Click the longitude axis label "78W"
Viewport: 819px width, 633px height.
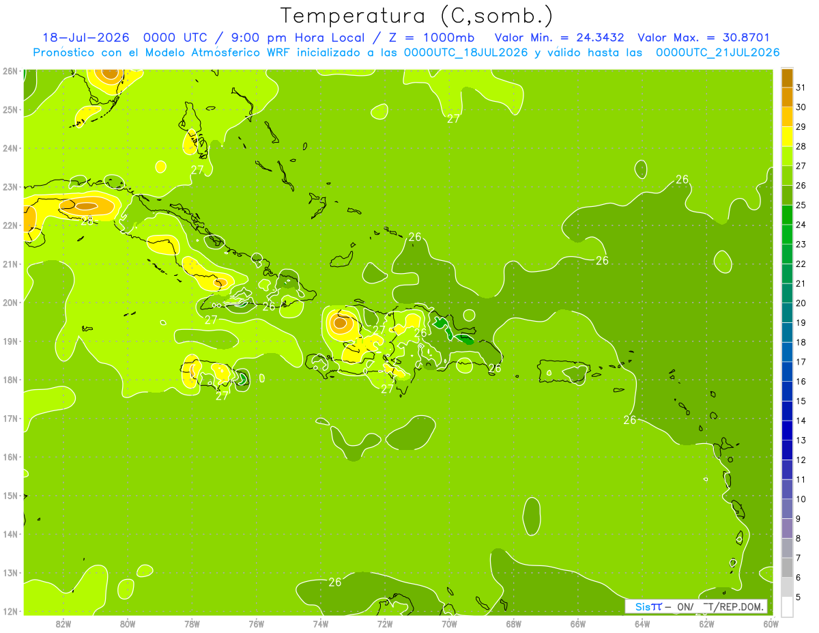click(x=192, y=623)
